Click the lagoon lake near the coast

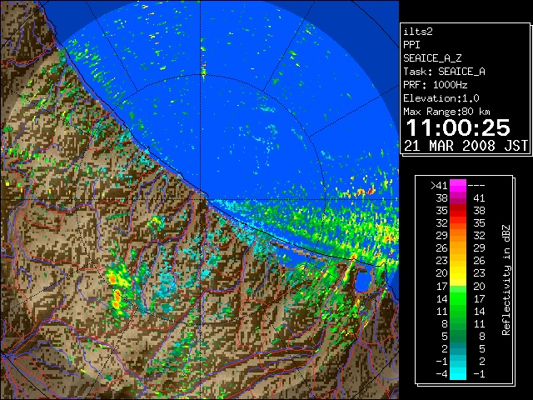click(363, 282)
